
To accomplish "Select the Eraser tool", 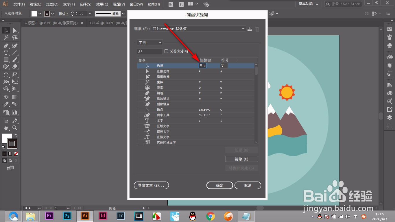I will click(x=15, y=66).
